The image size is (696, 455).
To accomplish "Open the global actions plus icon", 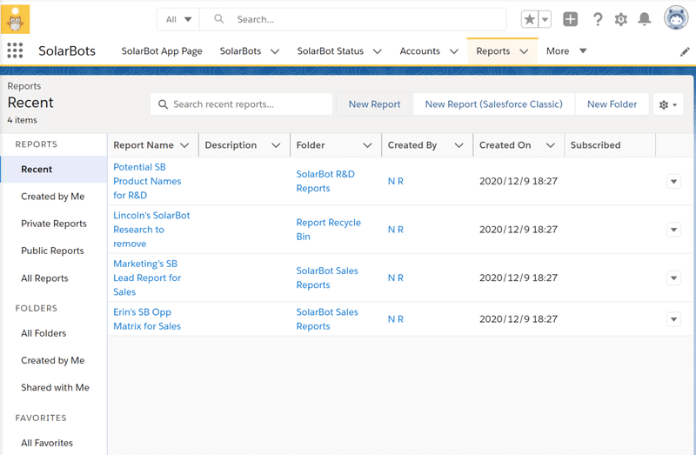I will point(571,19).
